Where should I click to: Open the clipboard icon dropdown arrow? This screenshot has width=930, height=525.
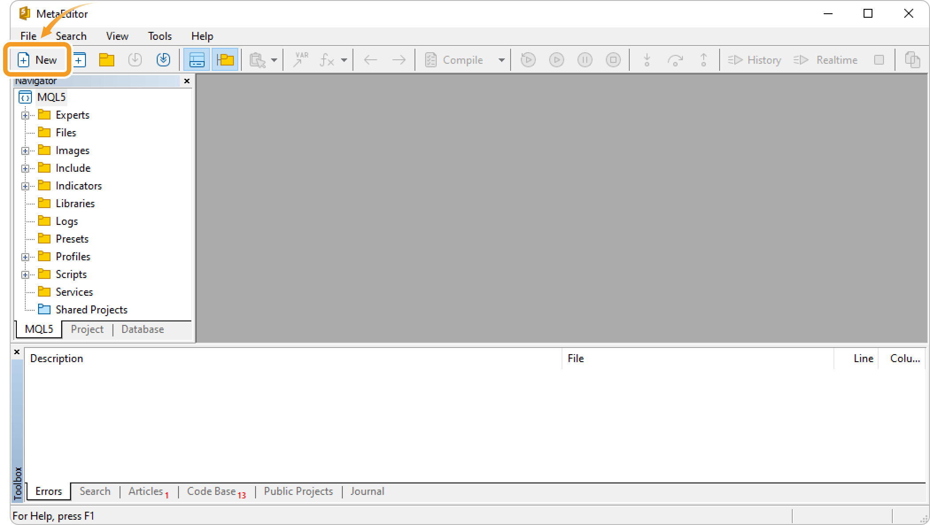point(274,60)
